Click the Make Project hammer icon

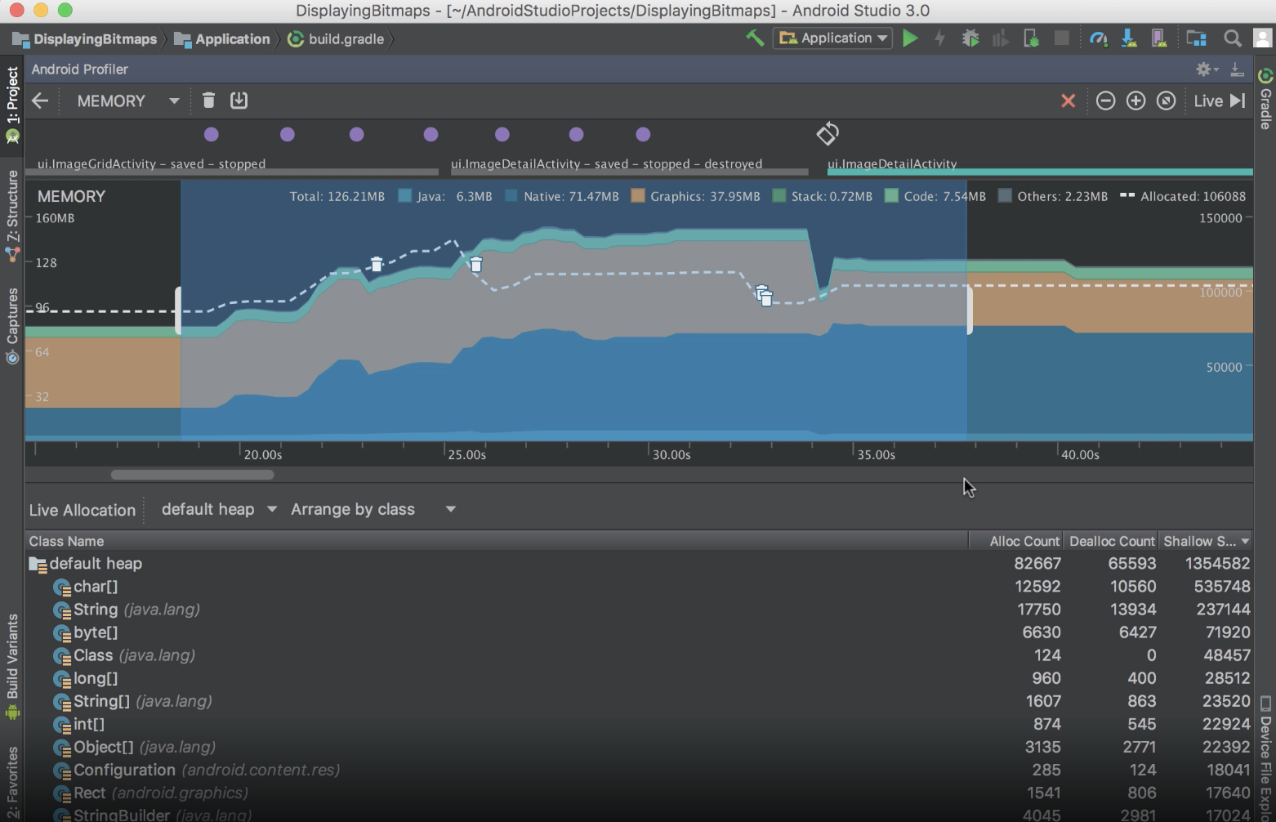coord(755,38)
